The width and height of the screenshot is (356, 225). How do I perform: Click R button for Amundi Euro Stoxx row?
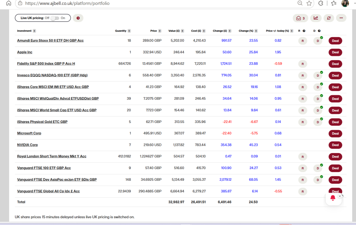[303, 41]
